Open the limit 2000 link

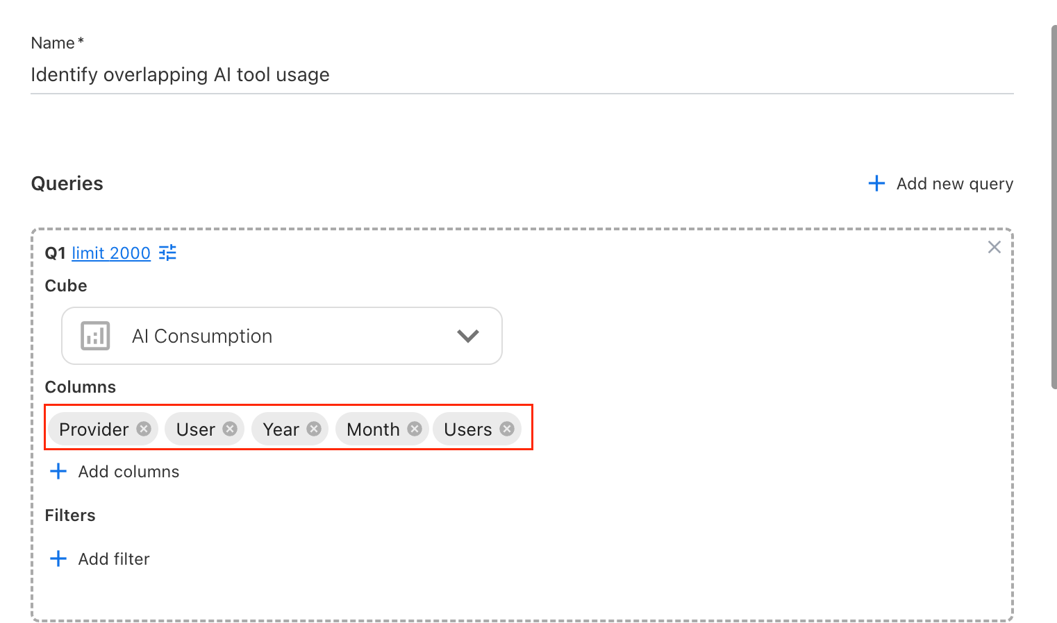pyautogui.click(x=111, y=253)
